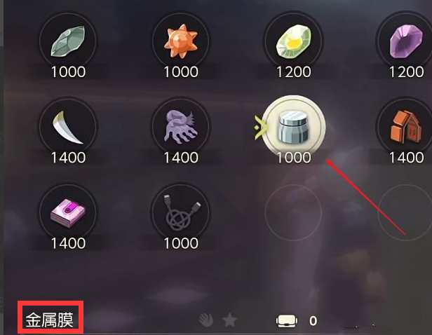Click the empty slot in the last column
Screen dimensions: 432x335
405,212
